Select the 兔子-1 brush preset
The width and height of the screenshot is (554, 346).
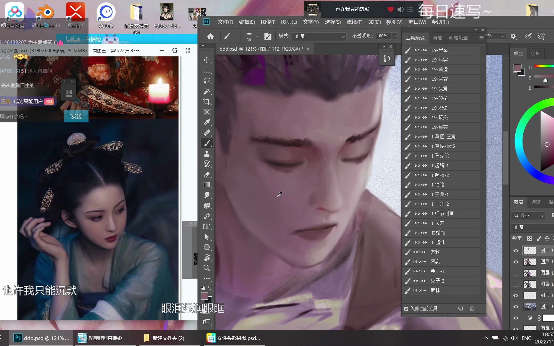click(x=441, y=271)
